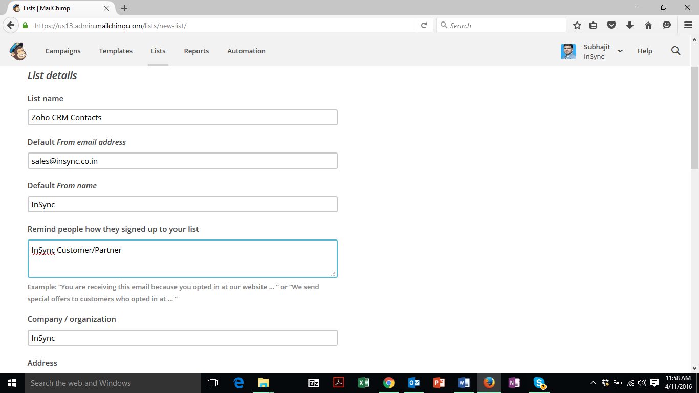Viewport: 699px width, 393px height.
Task: Open Task View on the taskbar
Action: [x=213, y=383]
